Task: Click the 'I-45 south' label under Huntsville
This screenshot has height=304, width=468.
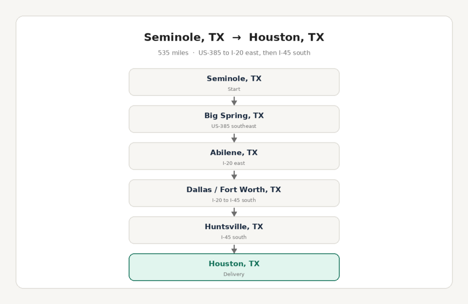Action: coord(234,237)
